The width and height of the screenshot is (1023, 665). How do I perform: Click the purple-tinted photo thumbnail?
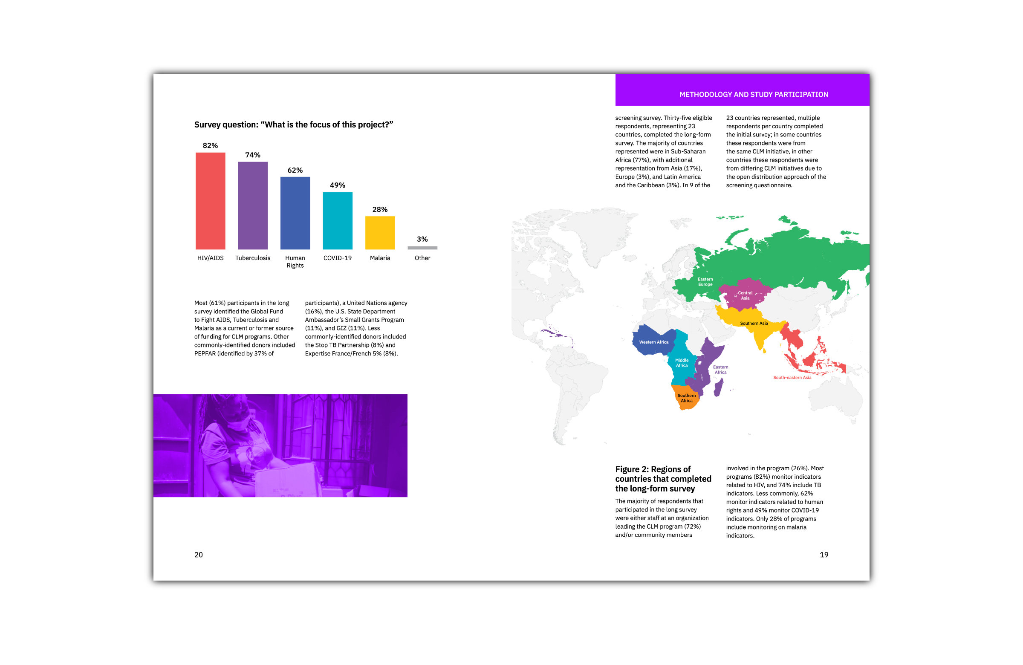pyautogui.click(x=280, y=445)
